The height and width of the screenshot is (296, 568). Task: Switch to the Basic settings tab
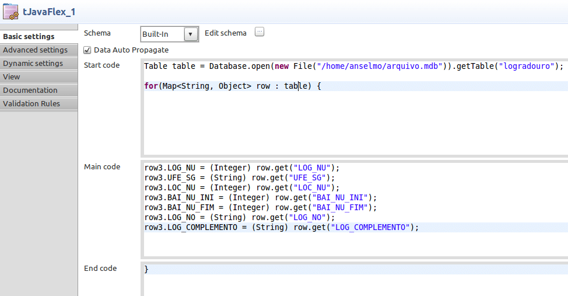(29, 37)
